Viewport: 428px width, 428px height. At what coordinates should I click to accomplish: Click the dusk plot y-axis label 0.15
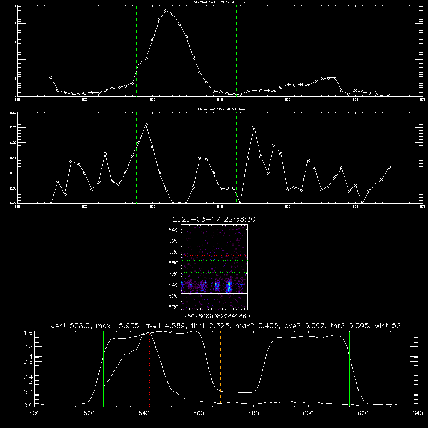pos(13,158)
